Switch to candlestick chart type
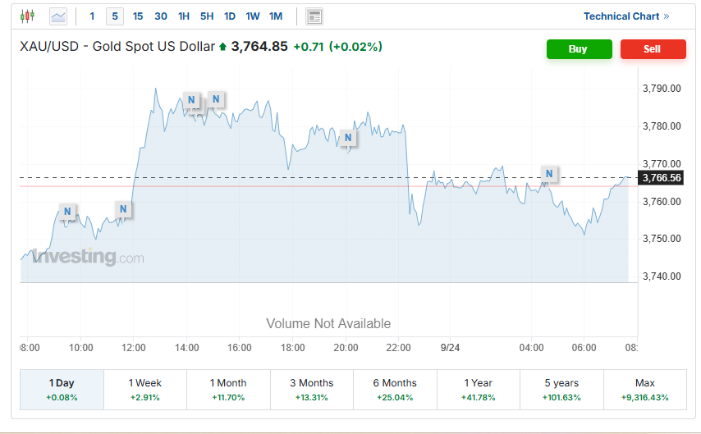 click(x=28, y=16)
